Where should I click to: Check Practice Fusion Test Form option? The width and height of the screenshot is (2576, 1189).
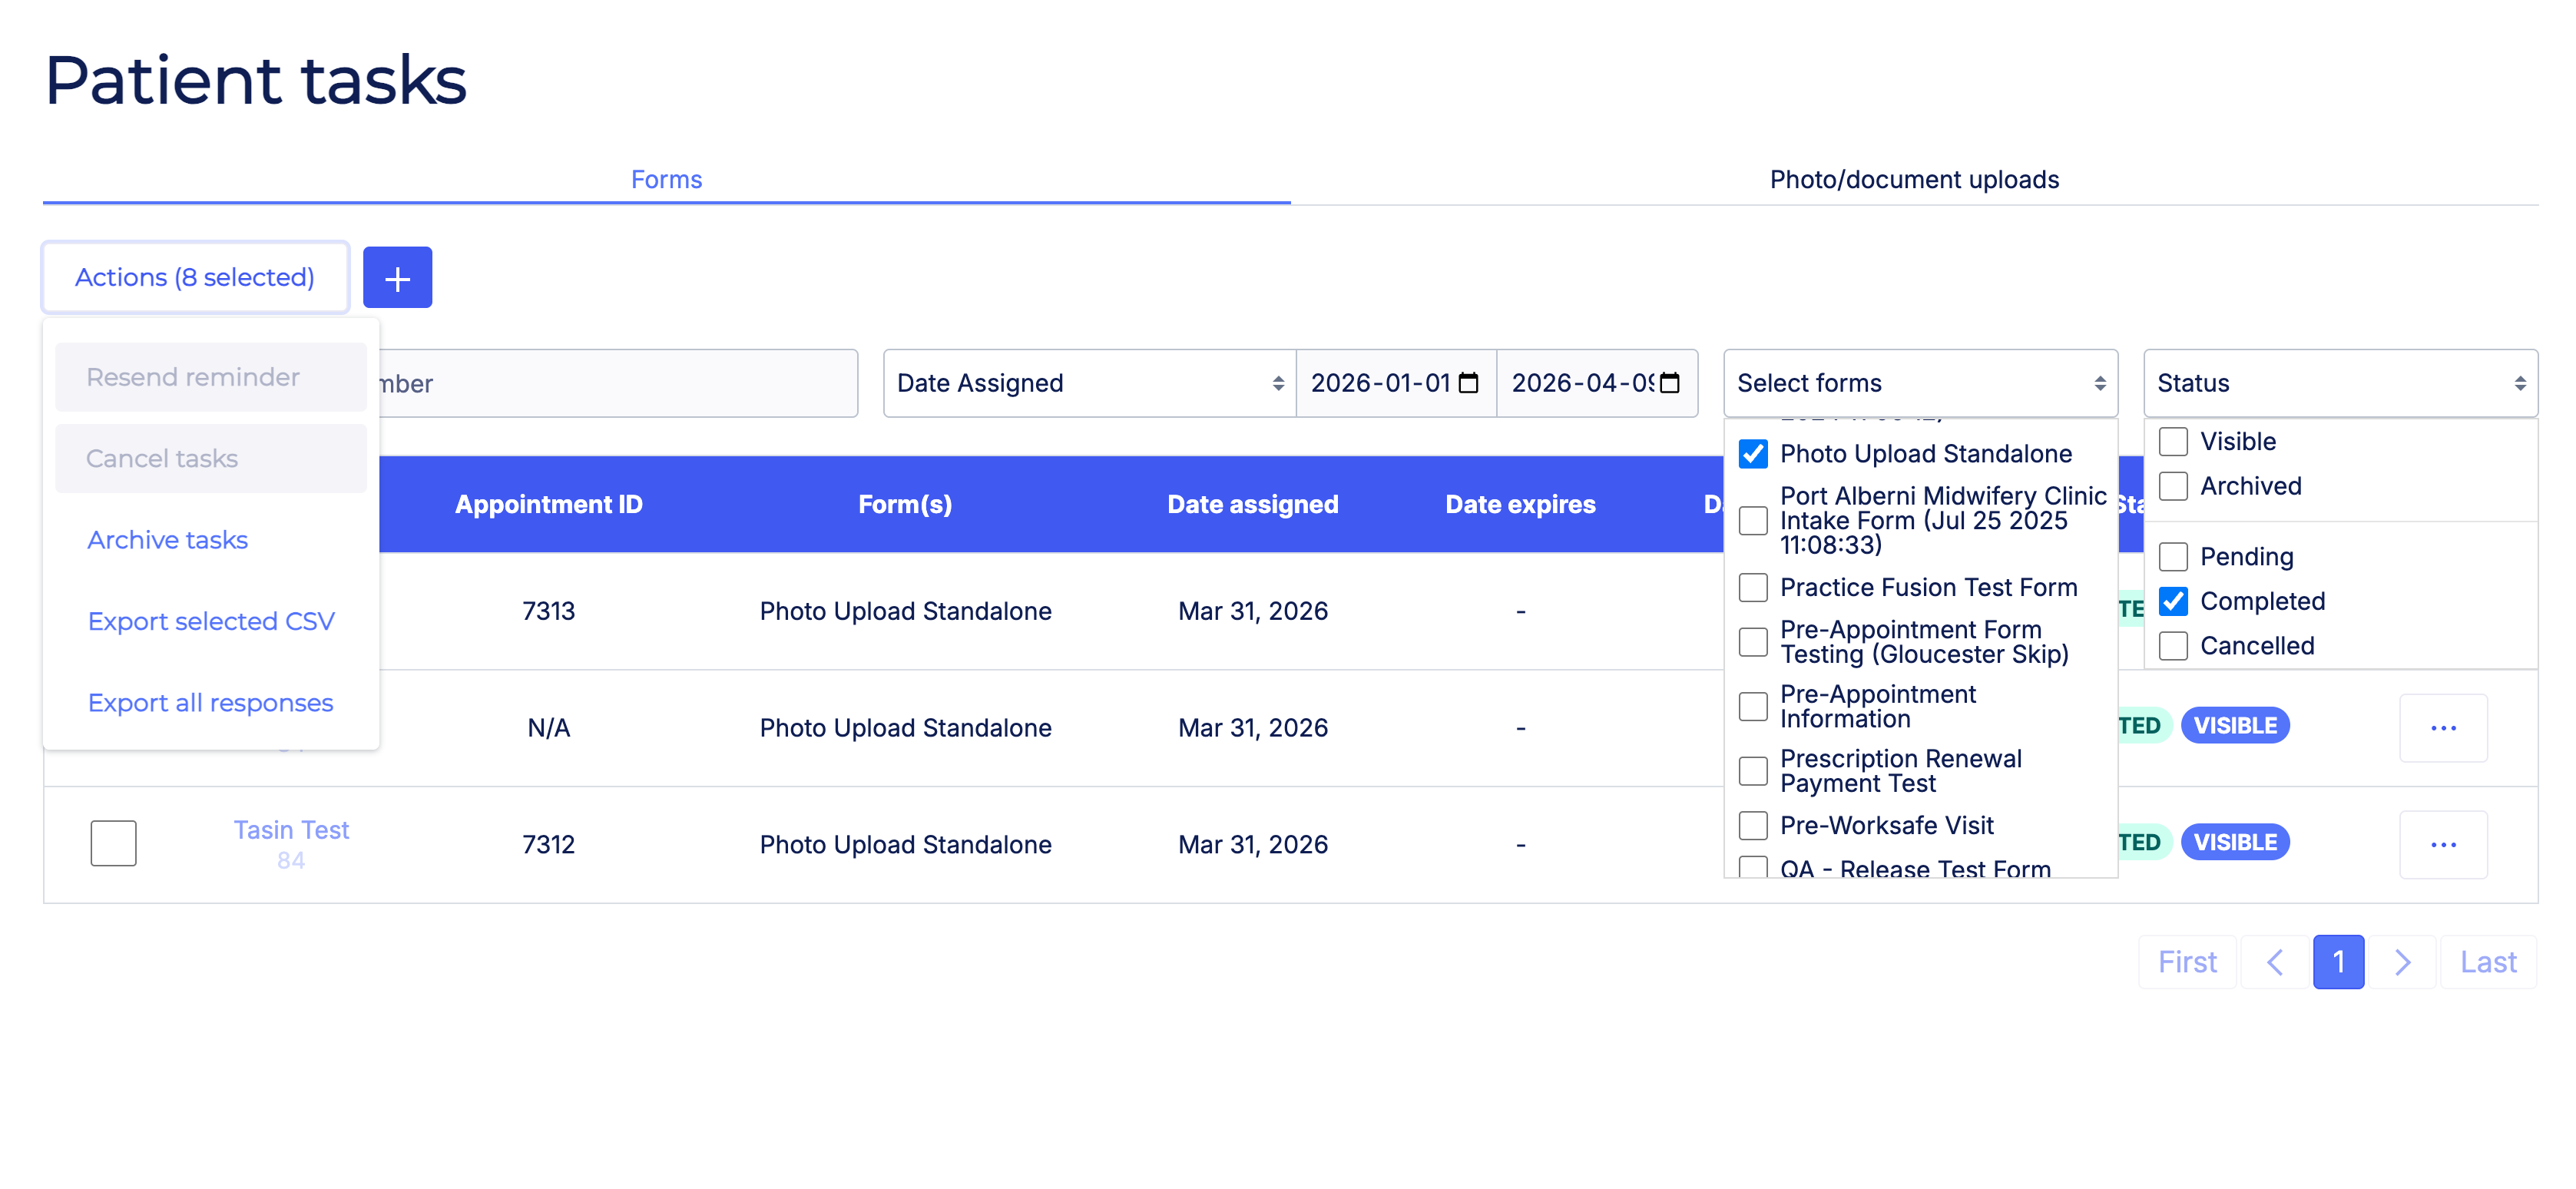click(1753, 587)
